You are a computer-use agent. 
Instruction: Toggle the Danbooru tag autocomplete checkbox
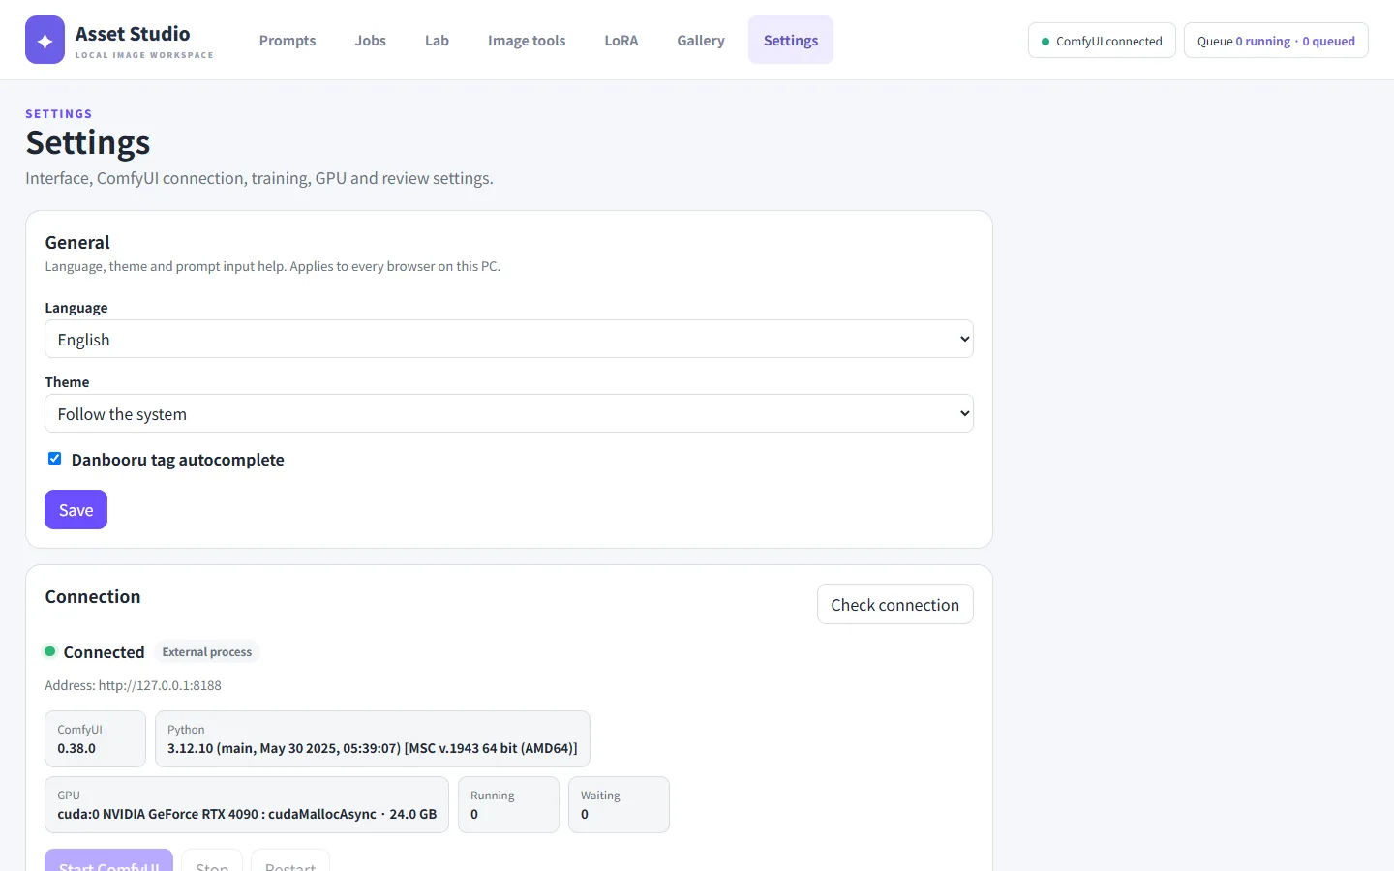click(x=55, y=459)
